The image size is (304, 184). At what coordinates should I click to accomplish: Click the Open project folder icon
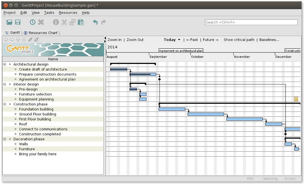coord(9,22)
